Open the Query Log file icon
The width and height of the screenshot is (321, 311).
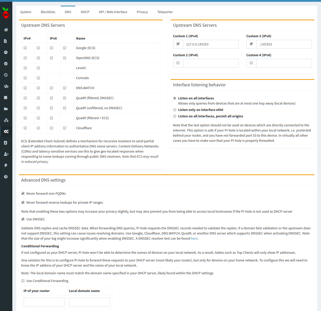(6, 41)
